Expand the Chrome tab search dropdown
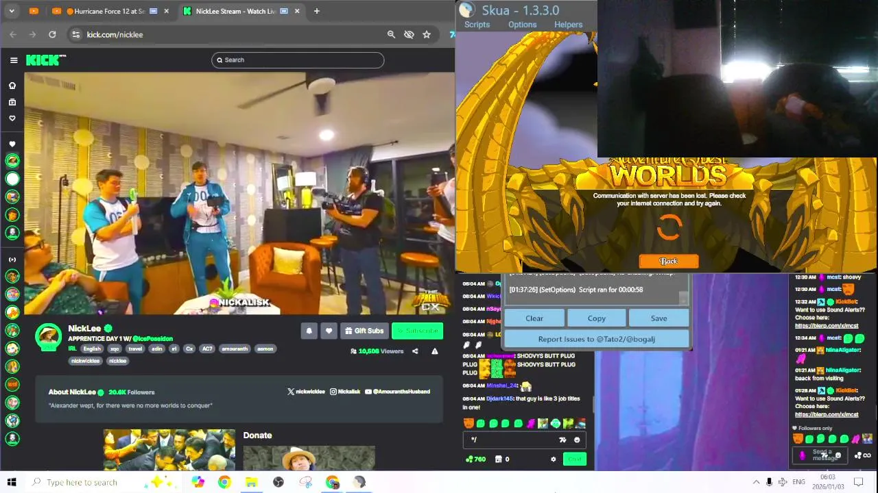This screenshot has width=878, height=493. [10, 11]
